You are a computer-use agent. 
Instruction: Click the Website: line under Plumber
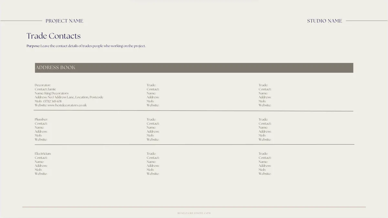(x=41, y=140)
